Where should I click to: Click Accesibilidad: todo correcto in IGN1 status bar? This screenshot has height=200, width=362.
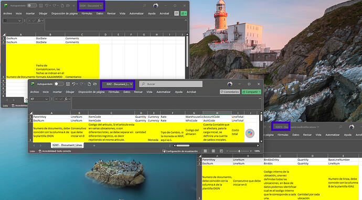coord(55,151)
